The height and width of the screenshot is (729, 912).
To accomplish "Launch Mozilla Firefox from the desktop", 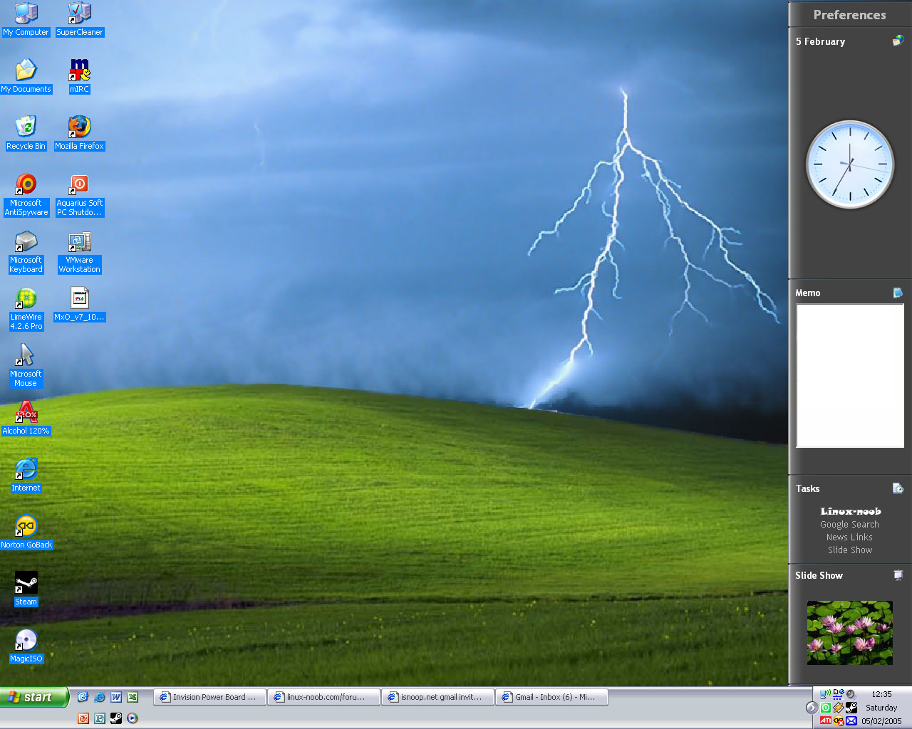I will [79, 128].
